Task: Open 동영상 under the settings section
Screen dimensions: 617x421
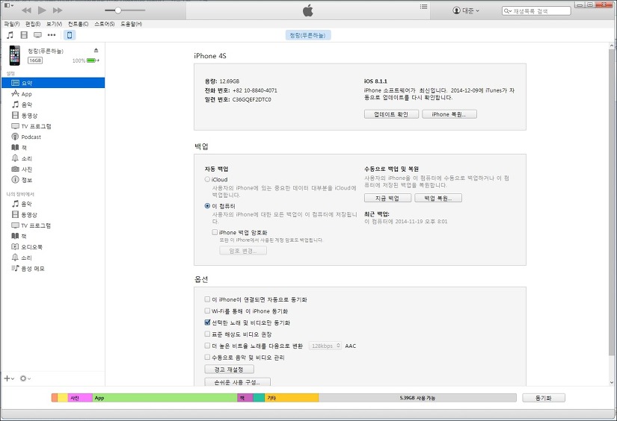Action: pyautogui.click(x=53, y=116)
